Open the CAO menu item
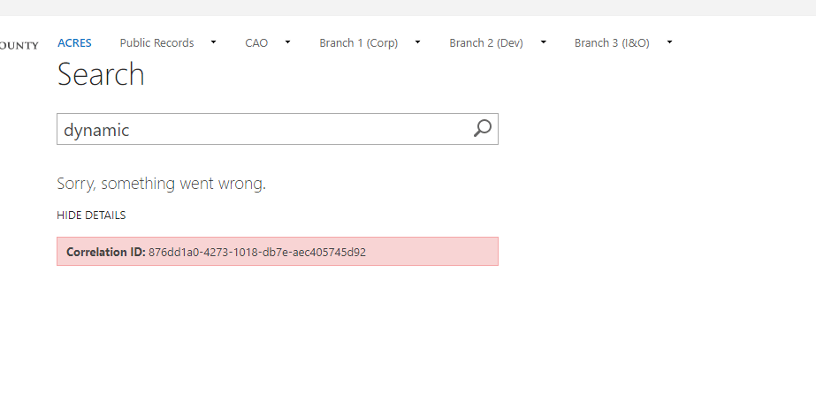The height and width of the screenshot is (401, 816). (256, 43)
